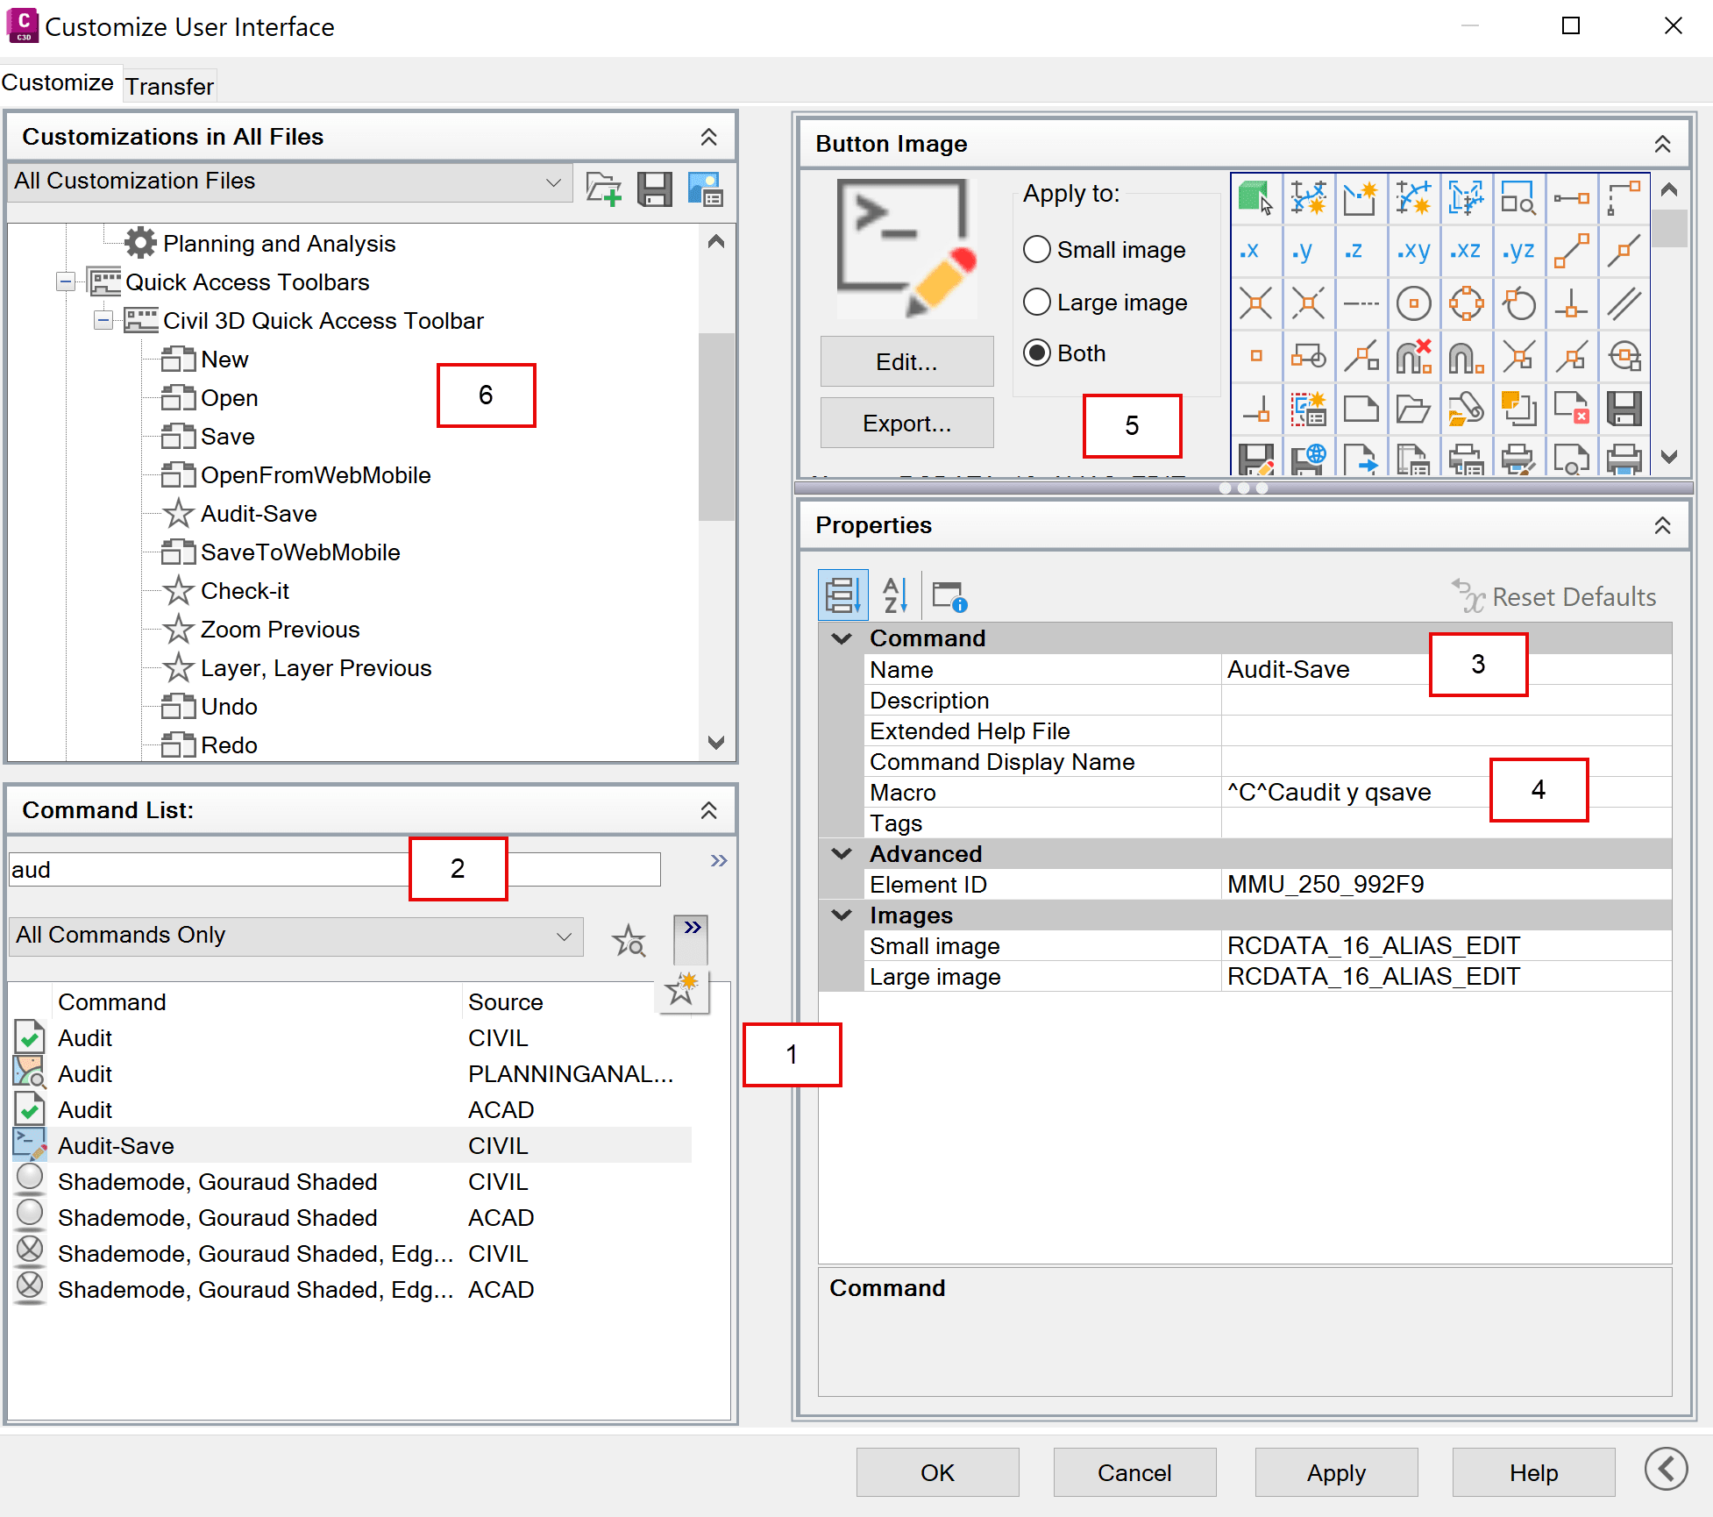The width and height of the screenshot is (1713, 1517).
Task: Select Check-it in the toolbar tree
Action: pos(225,591)
